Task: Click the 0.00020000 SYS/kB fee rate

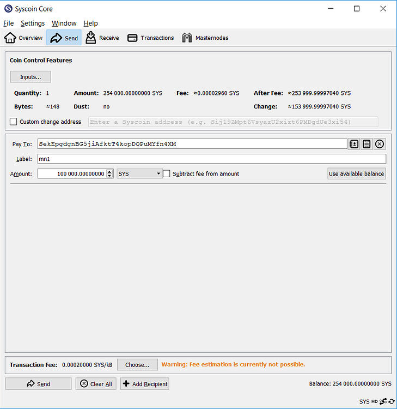Action: (x=87, y=365)
